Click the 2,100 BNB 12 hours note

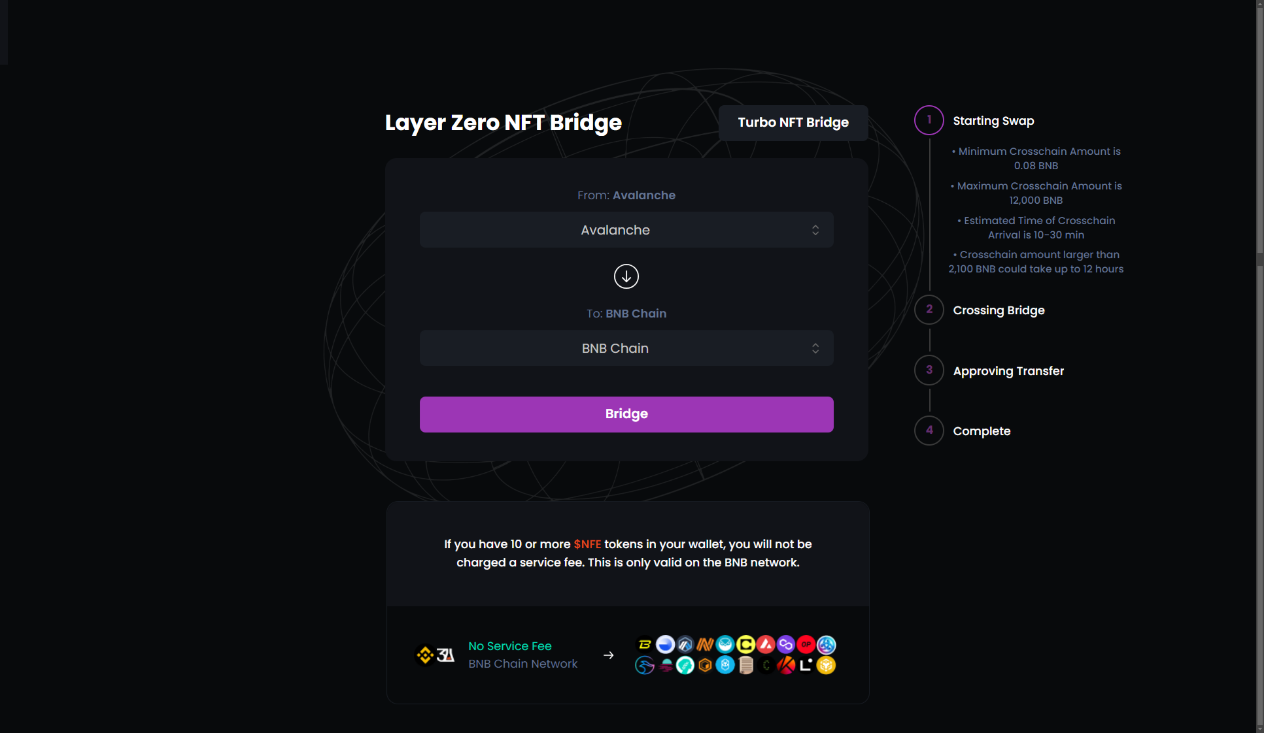pyautogui.click(x=1036, y=261)
